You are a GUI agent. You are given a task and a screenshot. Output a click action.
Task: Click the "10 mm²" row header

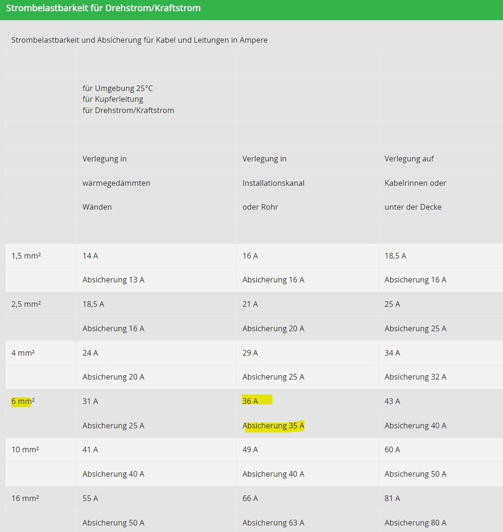[x=23, y=449]
